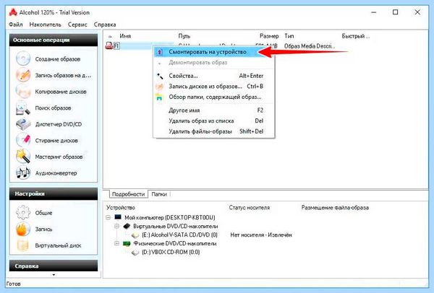Click the Справка sidebar panel header
This screenshot has height=293, width=434.
54,266
